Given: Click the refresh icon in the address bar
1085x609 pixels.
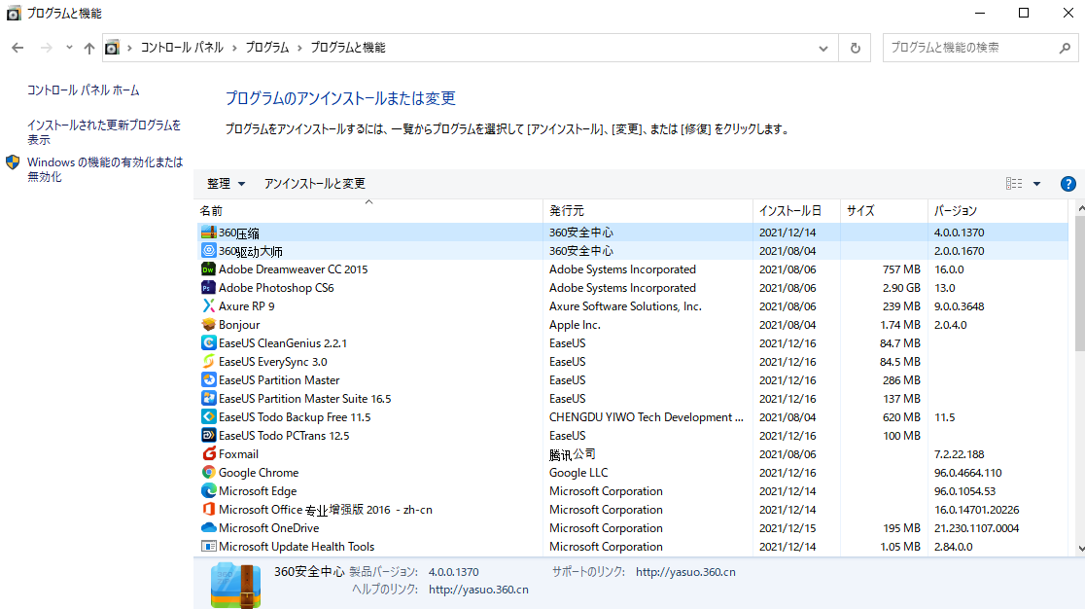Looking at the screenshot, I should point(854,47).
